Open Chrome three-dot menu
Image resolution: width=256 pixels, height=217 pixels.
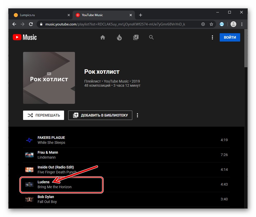tap(242, 24)
